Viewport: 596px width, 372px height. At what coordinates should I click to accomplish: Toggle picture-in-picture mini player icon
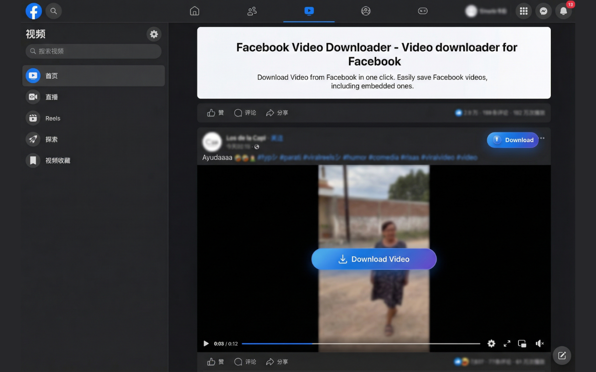pyautogui.click(x=522, y=344)
